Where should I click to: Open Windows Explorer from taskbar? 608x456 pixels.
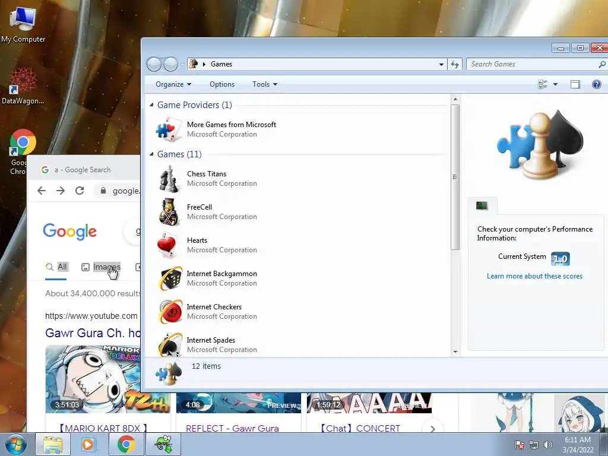53,444
